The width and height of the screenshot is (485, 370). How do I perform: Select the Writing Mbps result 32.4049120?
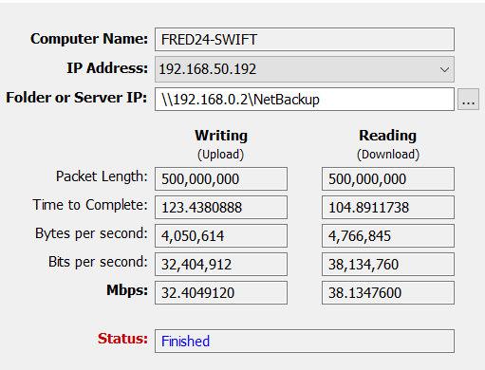221,293
